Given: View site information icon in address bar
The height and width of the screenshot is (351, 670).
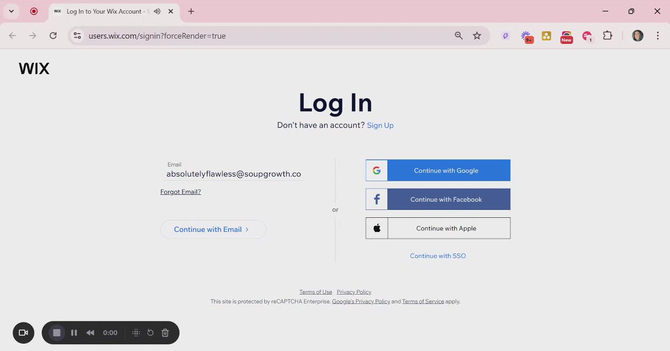Looking at the screenshot, I should pyautogui.click(x=77, y=36).
